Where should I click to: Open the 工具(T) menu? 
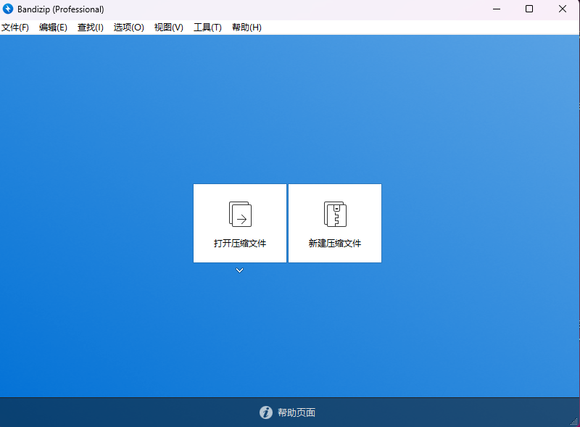click(x=207, y=27)
